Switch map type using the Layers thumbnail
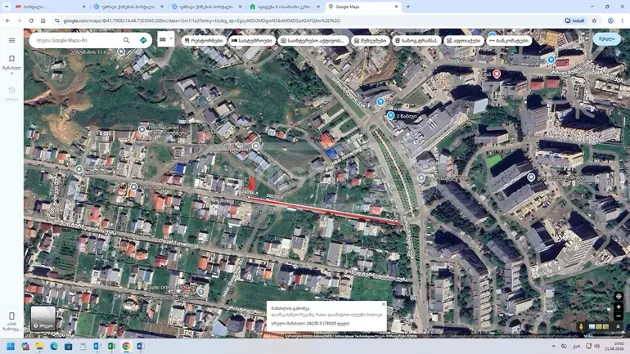 (x=43, y=318)
